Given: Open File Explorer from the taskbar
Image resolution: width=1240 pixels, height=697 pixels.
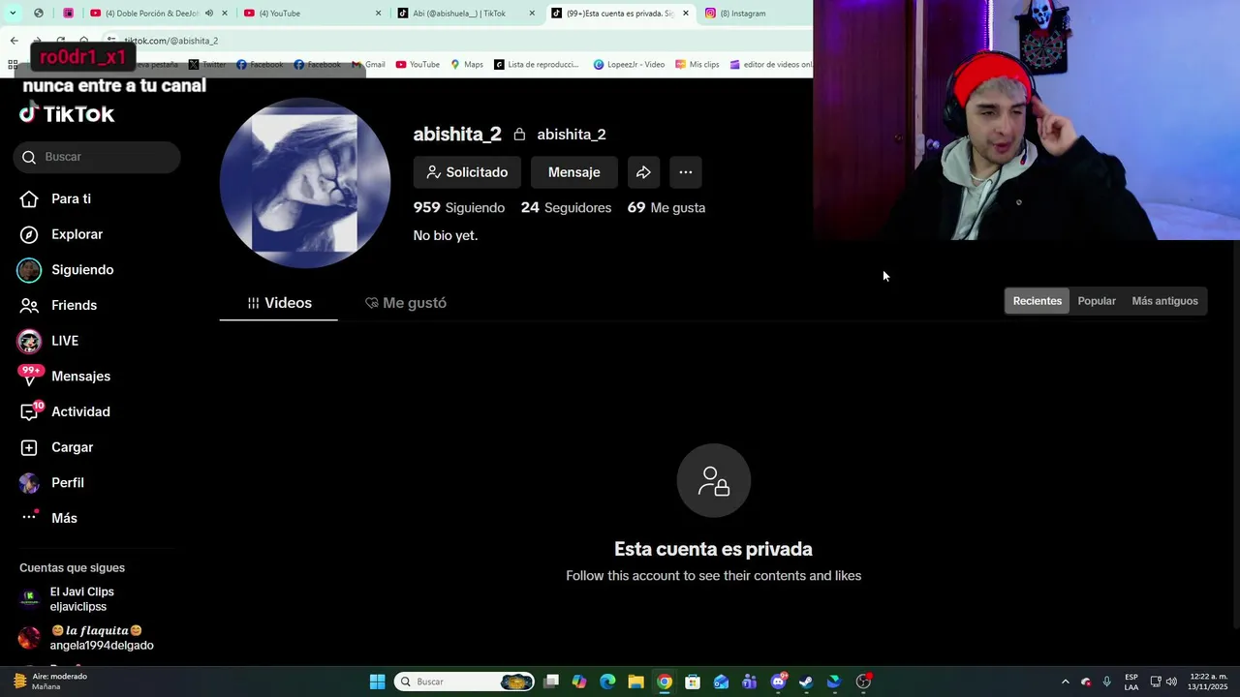Looking at the screenshot, I should coord(635,682).
